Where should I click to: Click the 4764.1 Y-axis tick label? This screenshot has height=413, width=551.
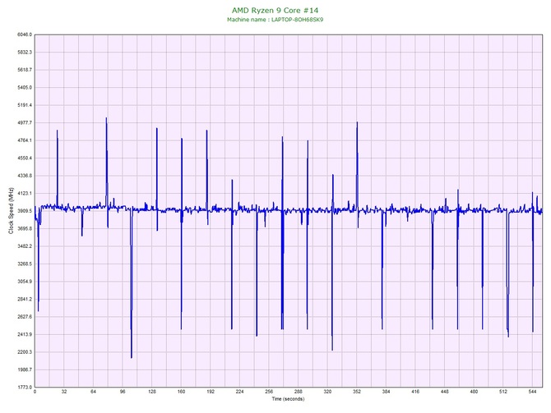tap(25, 140)
